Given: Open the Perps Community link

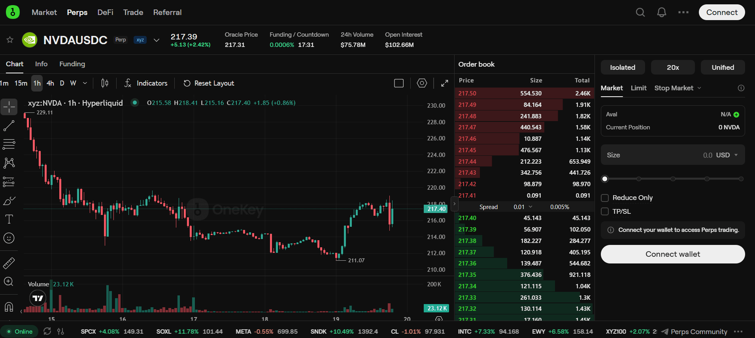Looking at the screenshot, I should click(694, 332).
